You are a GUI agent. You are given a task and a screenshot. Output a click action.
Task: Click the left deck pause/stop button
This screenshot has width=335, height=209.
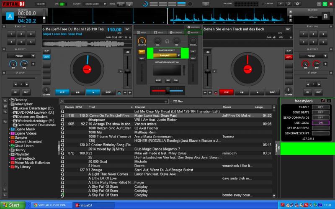[x=77, y=92]
